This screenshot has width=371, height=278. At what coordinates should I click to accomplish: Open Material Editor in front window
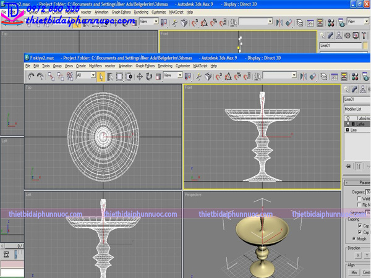tap(355, 77)
